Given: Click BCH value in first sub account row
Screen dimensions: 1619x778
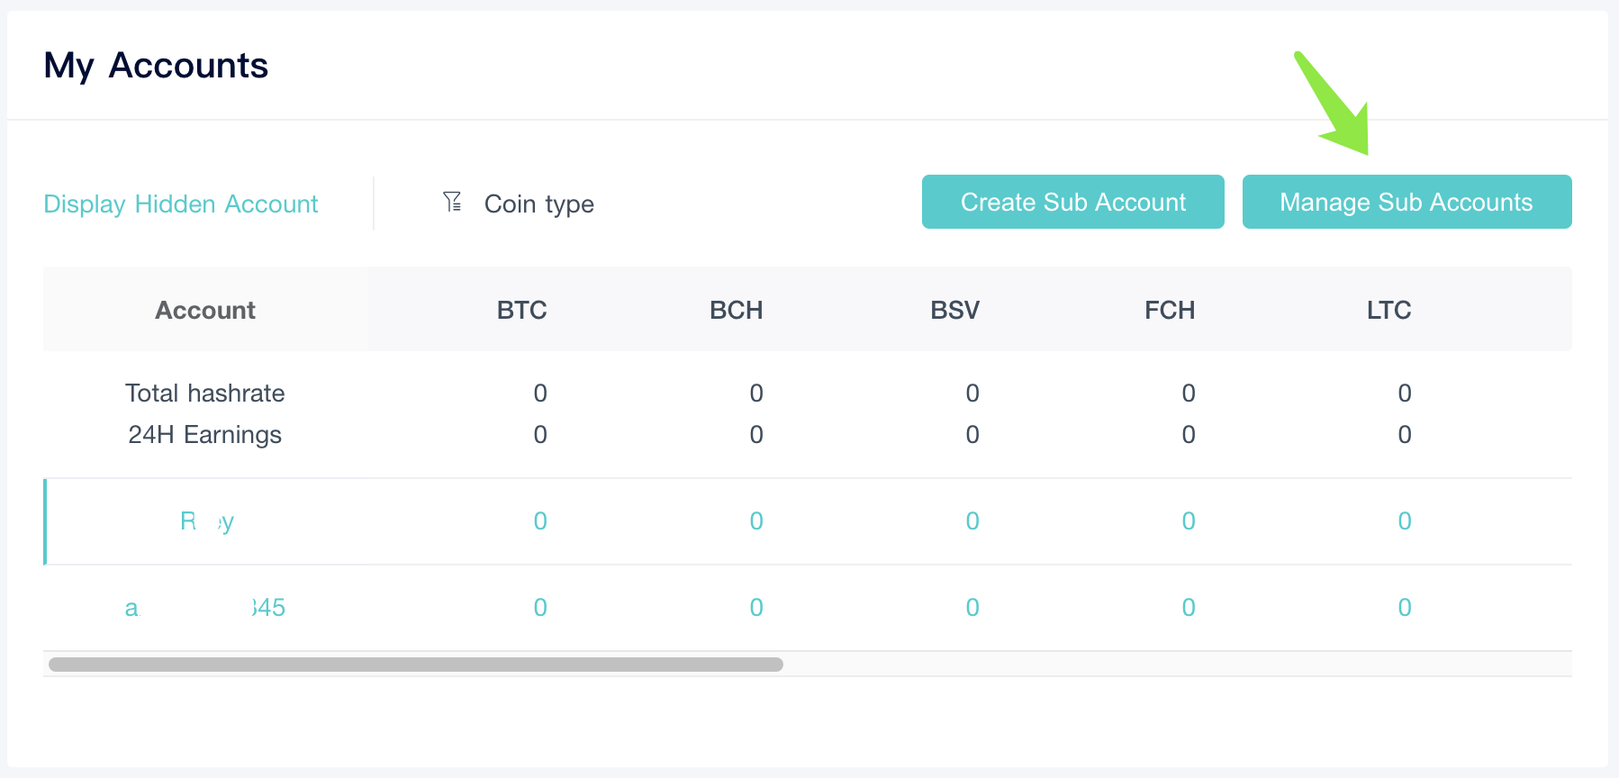Looking at the screenshot, I should coord(756,520).
